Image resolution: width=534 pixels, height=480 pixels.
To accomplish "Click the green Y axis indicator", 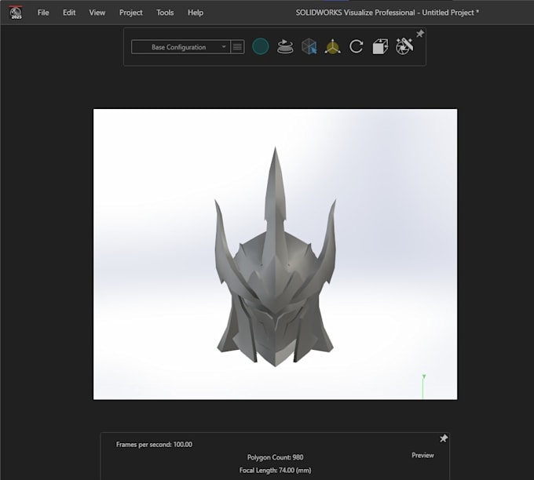I will click(x=423, y=386).
